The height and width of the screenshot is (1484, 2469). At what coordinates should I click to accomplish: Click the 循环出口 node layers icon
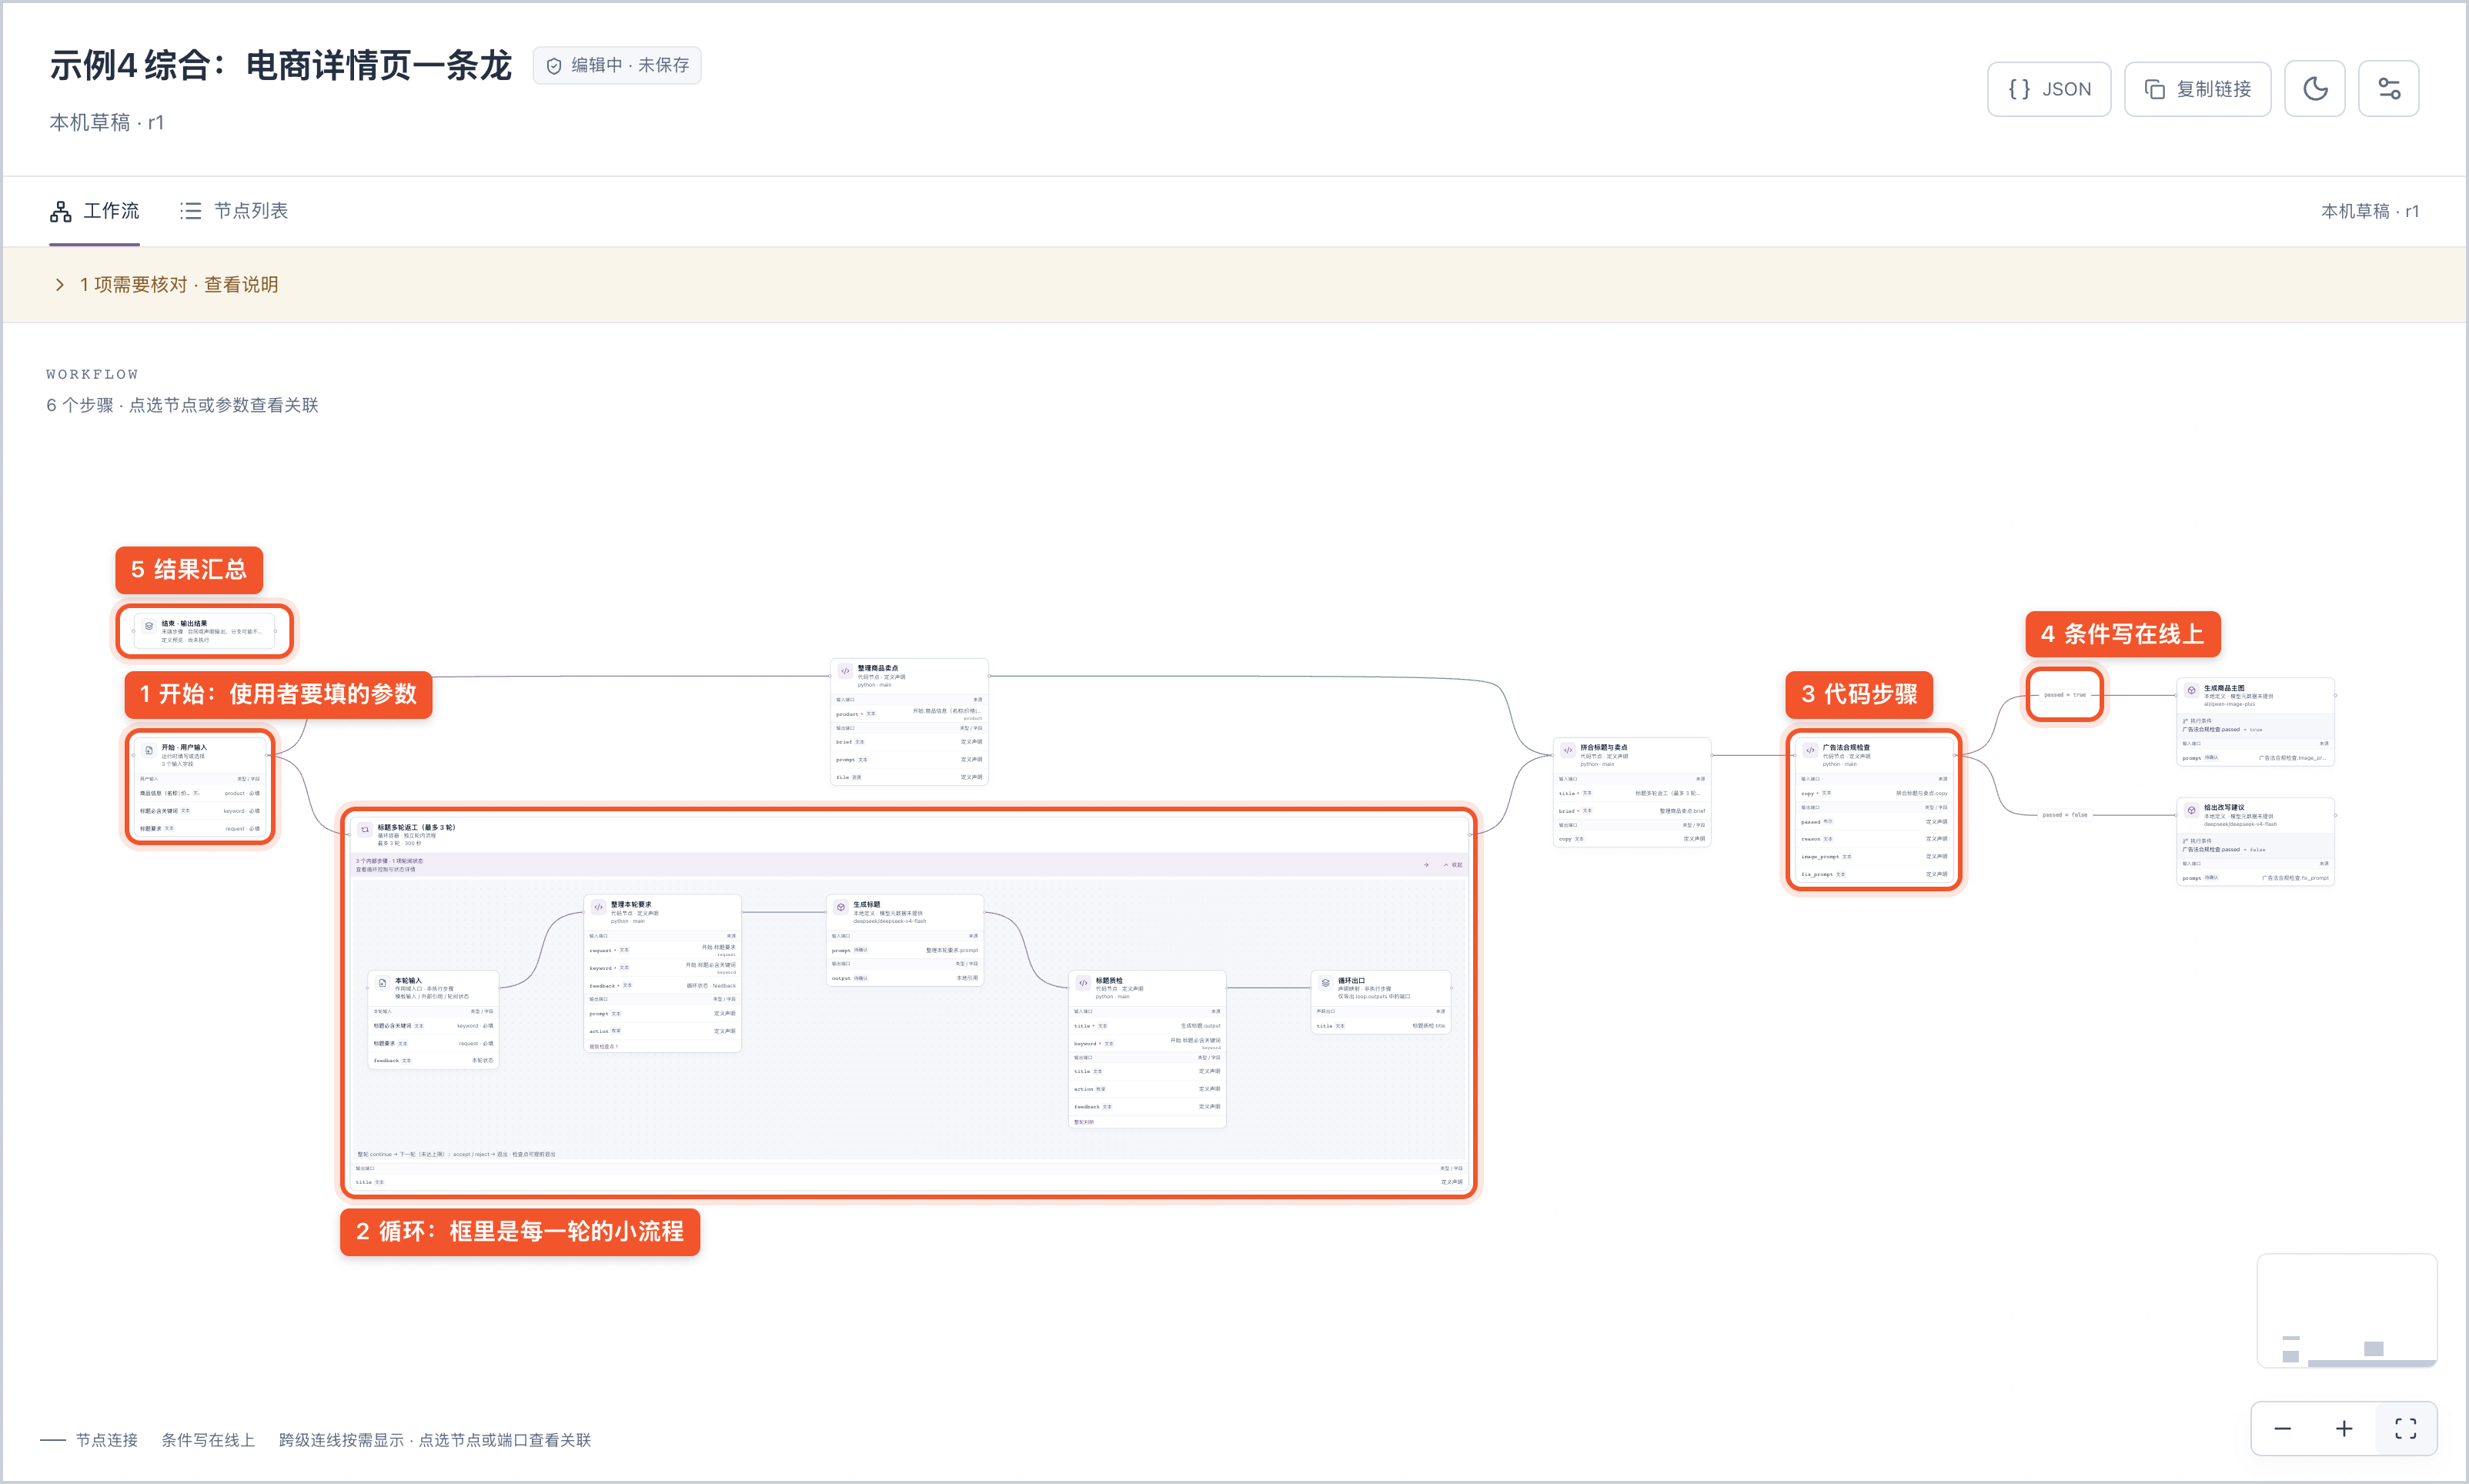tap(1325, 984)
